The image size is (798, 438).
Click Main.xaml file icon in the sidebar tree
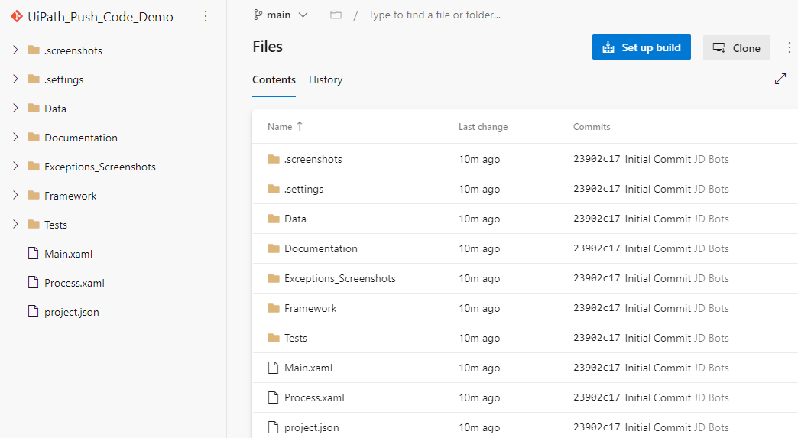tap(33, 253)
